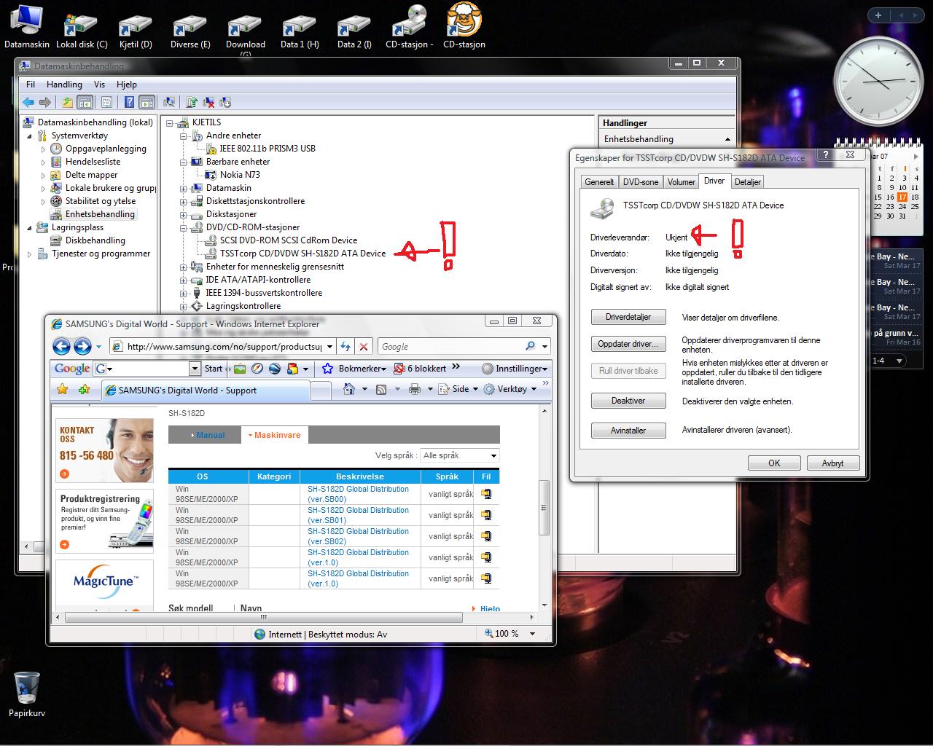Open the SH-S182D ver.SB01 download link

[358, 515]
